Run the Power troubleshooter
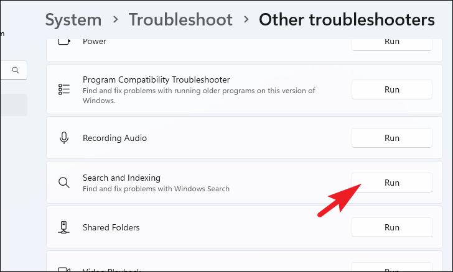453x272 pixels. (392, 44)
